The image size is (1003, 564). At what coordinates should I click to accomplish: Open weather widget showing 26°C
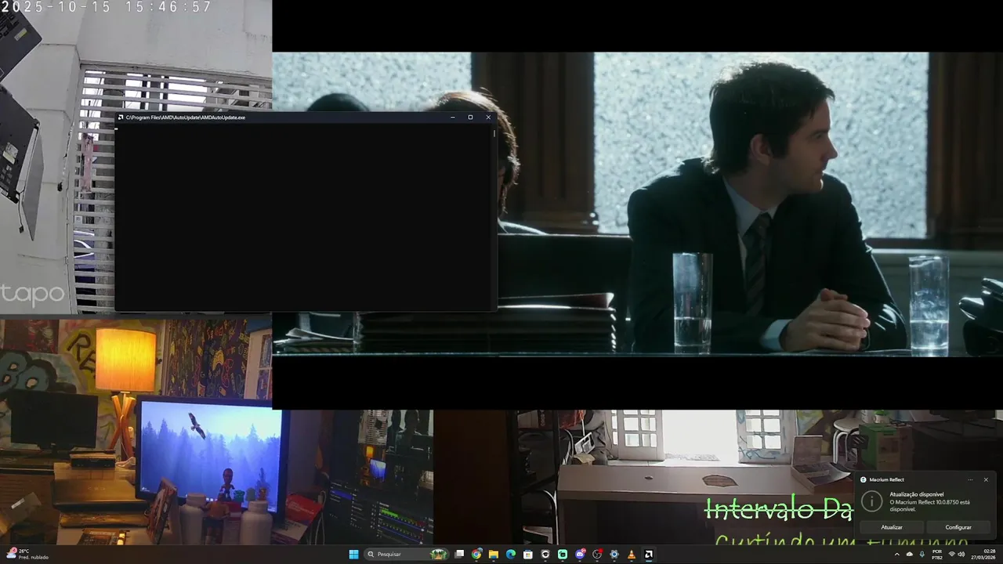(28, 554)
